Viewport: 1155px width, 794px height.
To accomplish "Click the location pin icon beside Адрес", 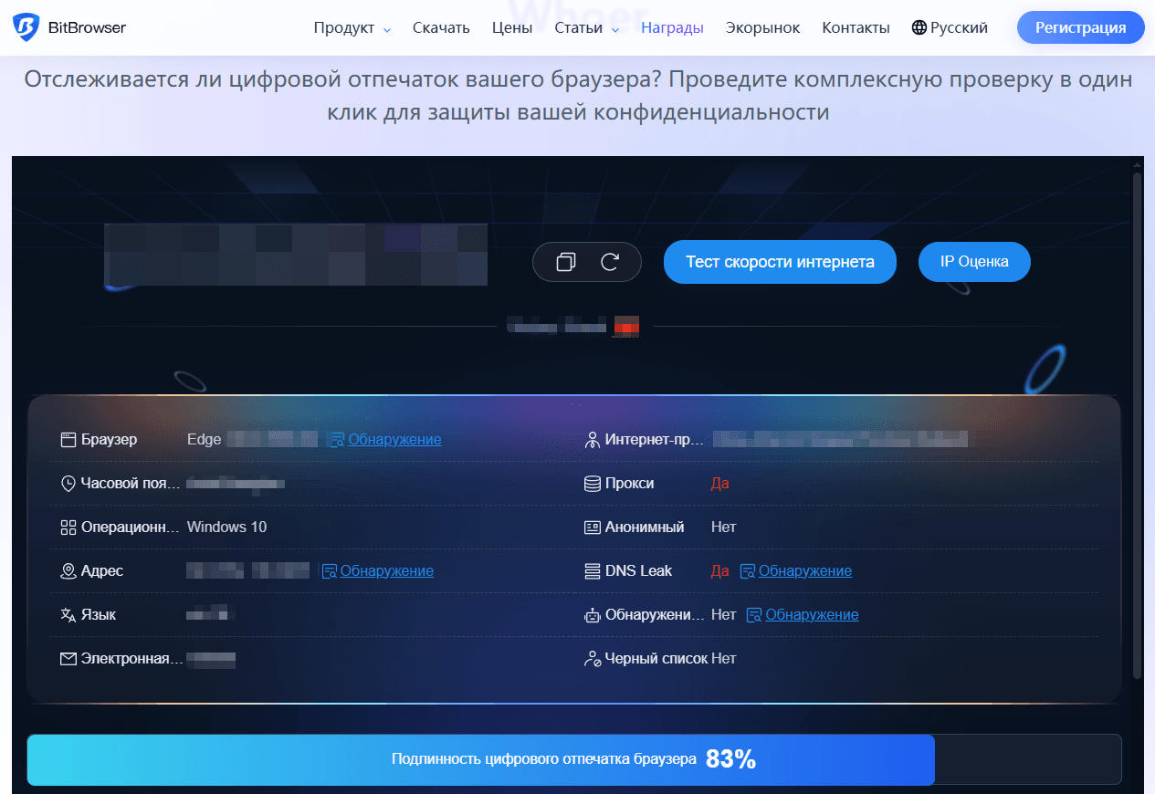I will coord(68,570).
